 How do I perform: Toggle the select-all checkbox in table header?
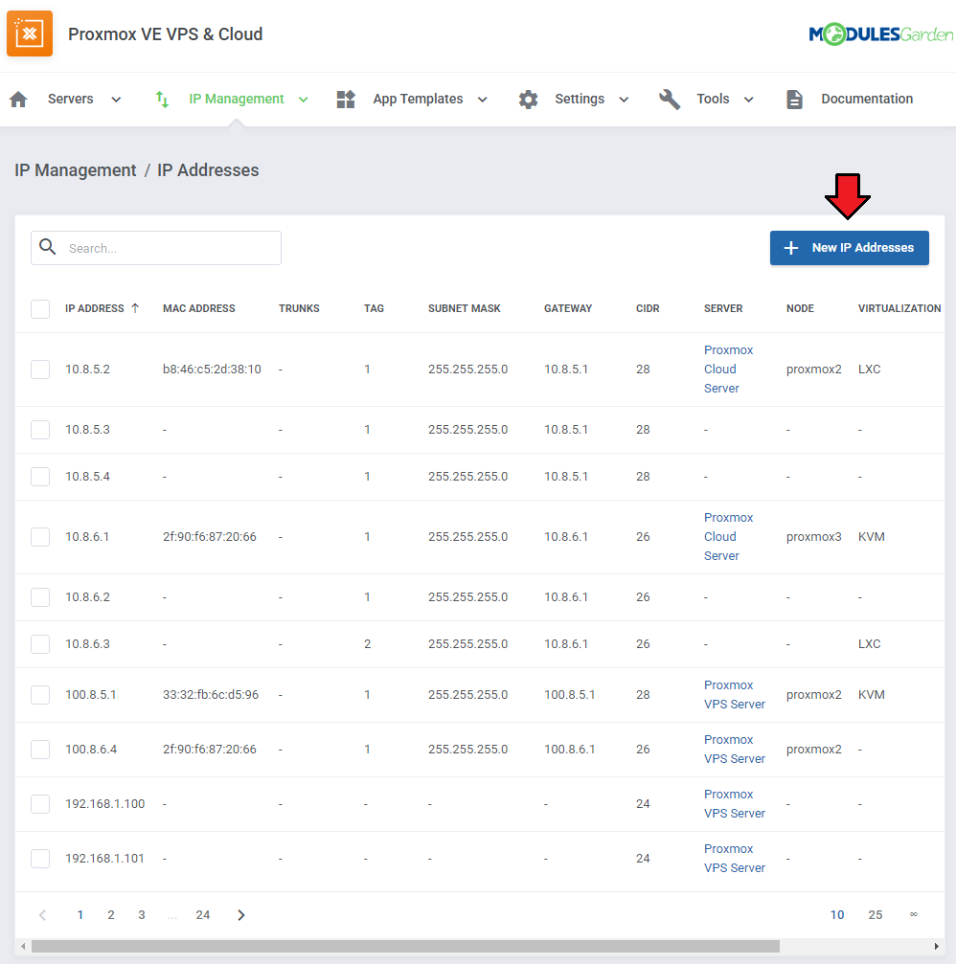40,309
